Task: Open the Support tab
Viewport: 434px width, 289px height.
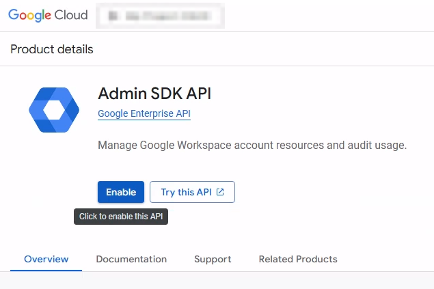Action: point(213,259)
